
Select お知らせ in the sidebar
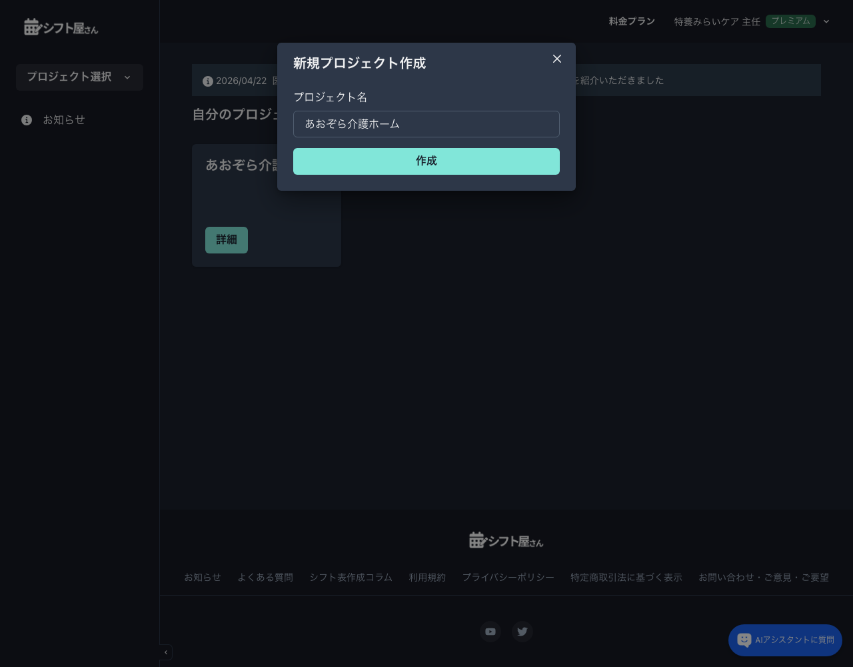click(64, 120)
